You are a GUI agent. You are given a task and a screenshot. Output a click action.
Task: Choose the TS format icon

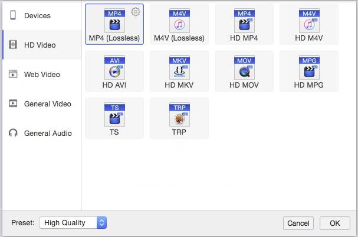[114, 115]
